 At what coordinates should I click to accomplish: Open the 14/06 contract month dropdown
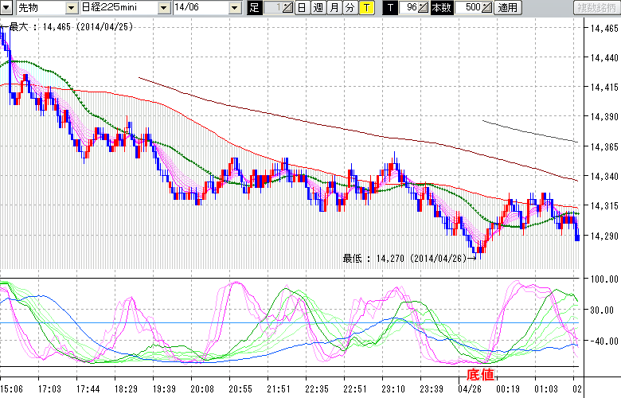click(234, 8)
